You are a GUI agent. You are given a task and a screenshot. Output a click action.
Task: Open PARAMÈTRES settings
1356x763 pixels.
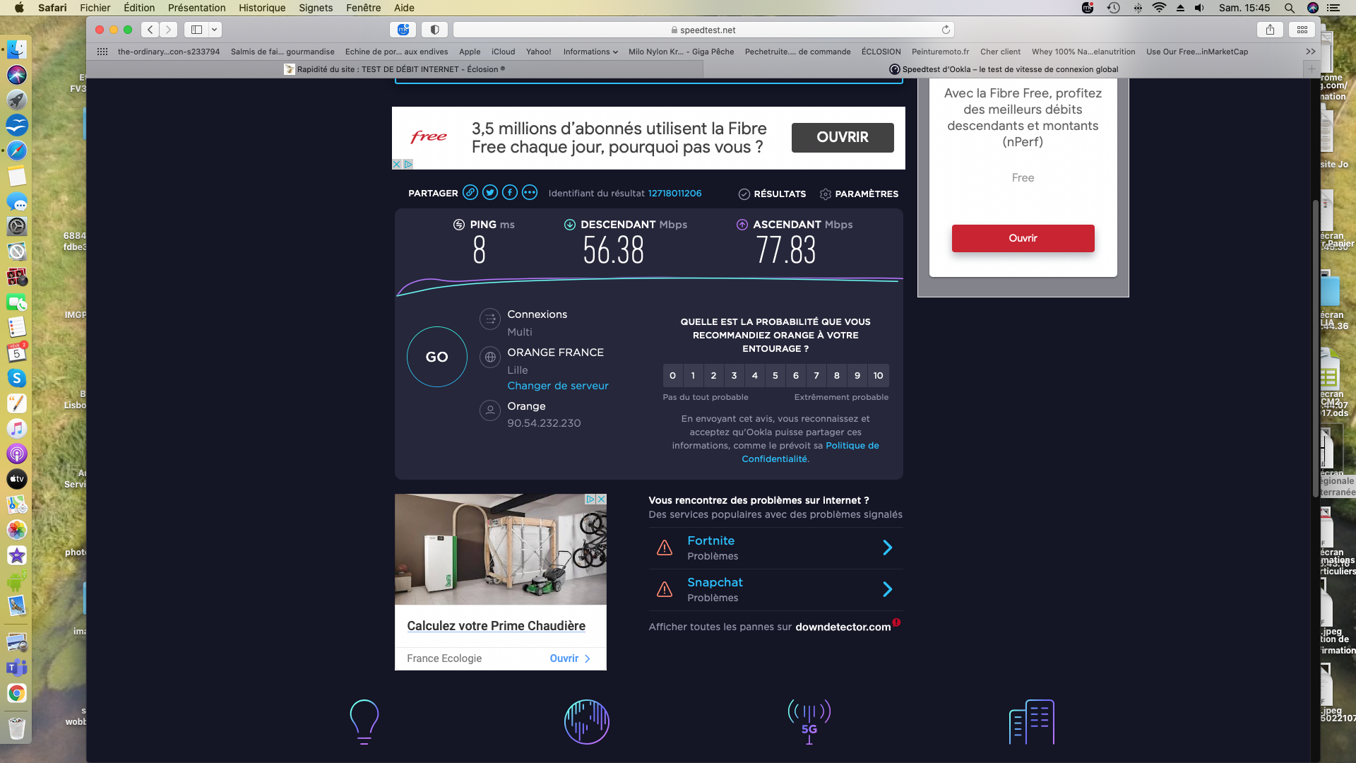[859, 194]
